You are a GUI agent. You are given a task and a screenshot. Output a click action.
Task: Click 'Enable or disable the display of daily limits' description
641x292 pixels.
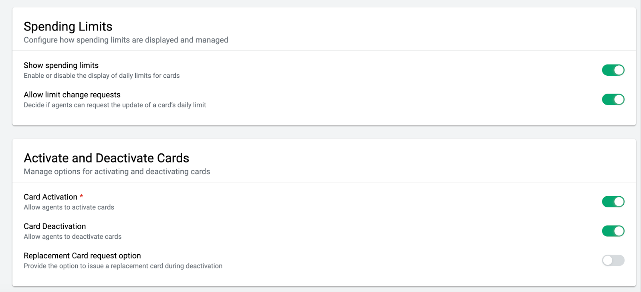[x=102, y=76]
